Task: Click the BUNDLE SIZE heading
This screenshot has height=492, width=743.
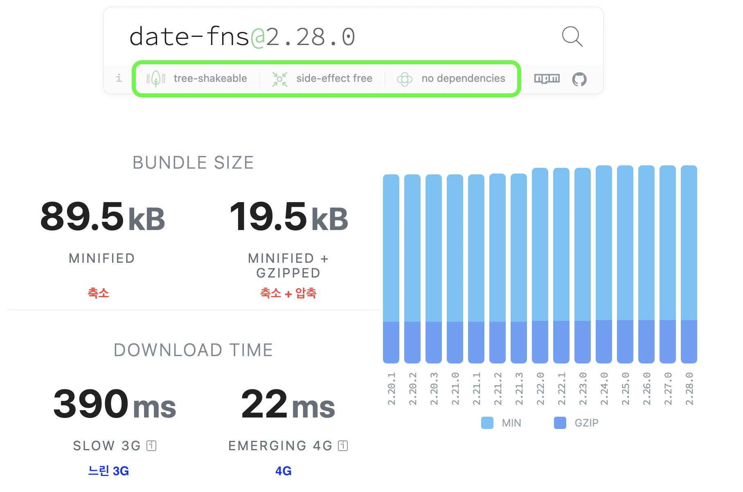Action: [193, 162]
